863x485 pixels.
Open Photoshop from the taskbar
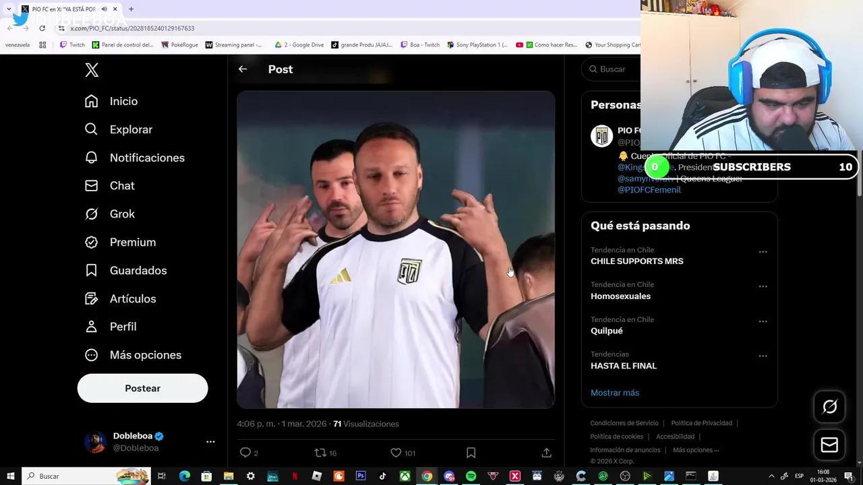pos(361,476)
